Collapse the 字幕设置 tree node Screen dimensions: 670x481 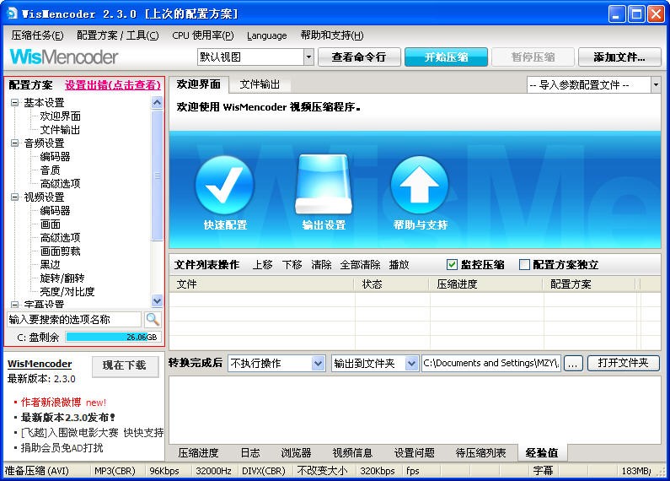pyautogui.click(x=15, y=305)
